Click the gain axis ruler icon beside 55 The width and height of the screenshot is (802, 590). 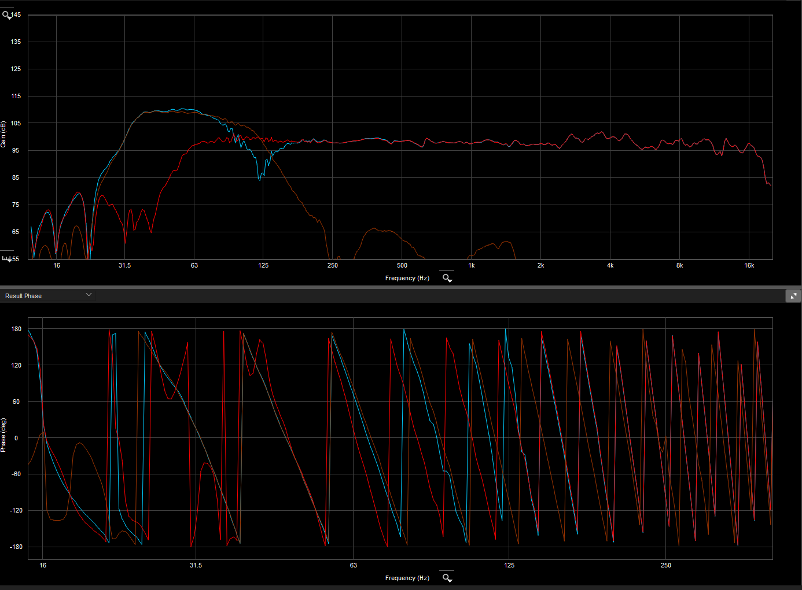(x=7, y=258)
